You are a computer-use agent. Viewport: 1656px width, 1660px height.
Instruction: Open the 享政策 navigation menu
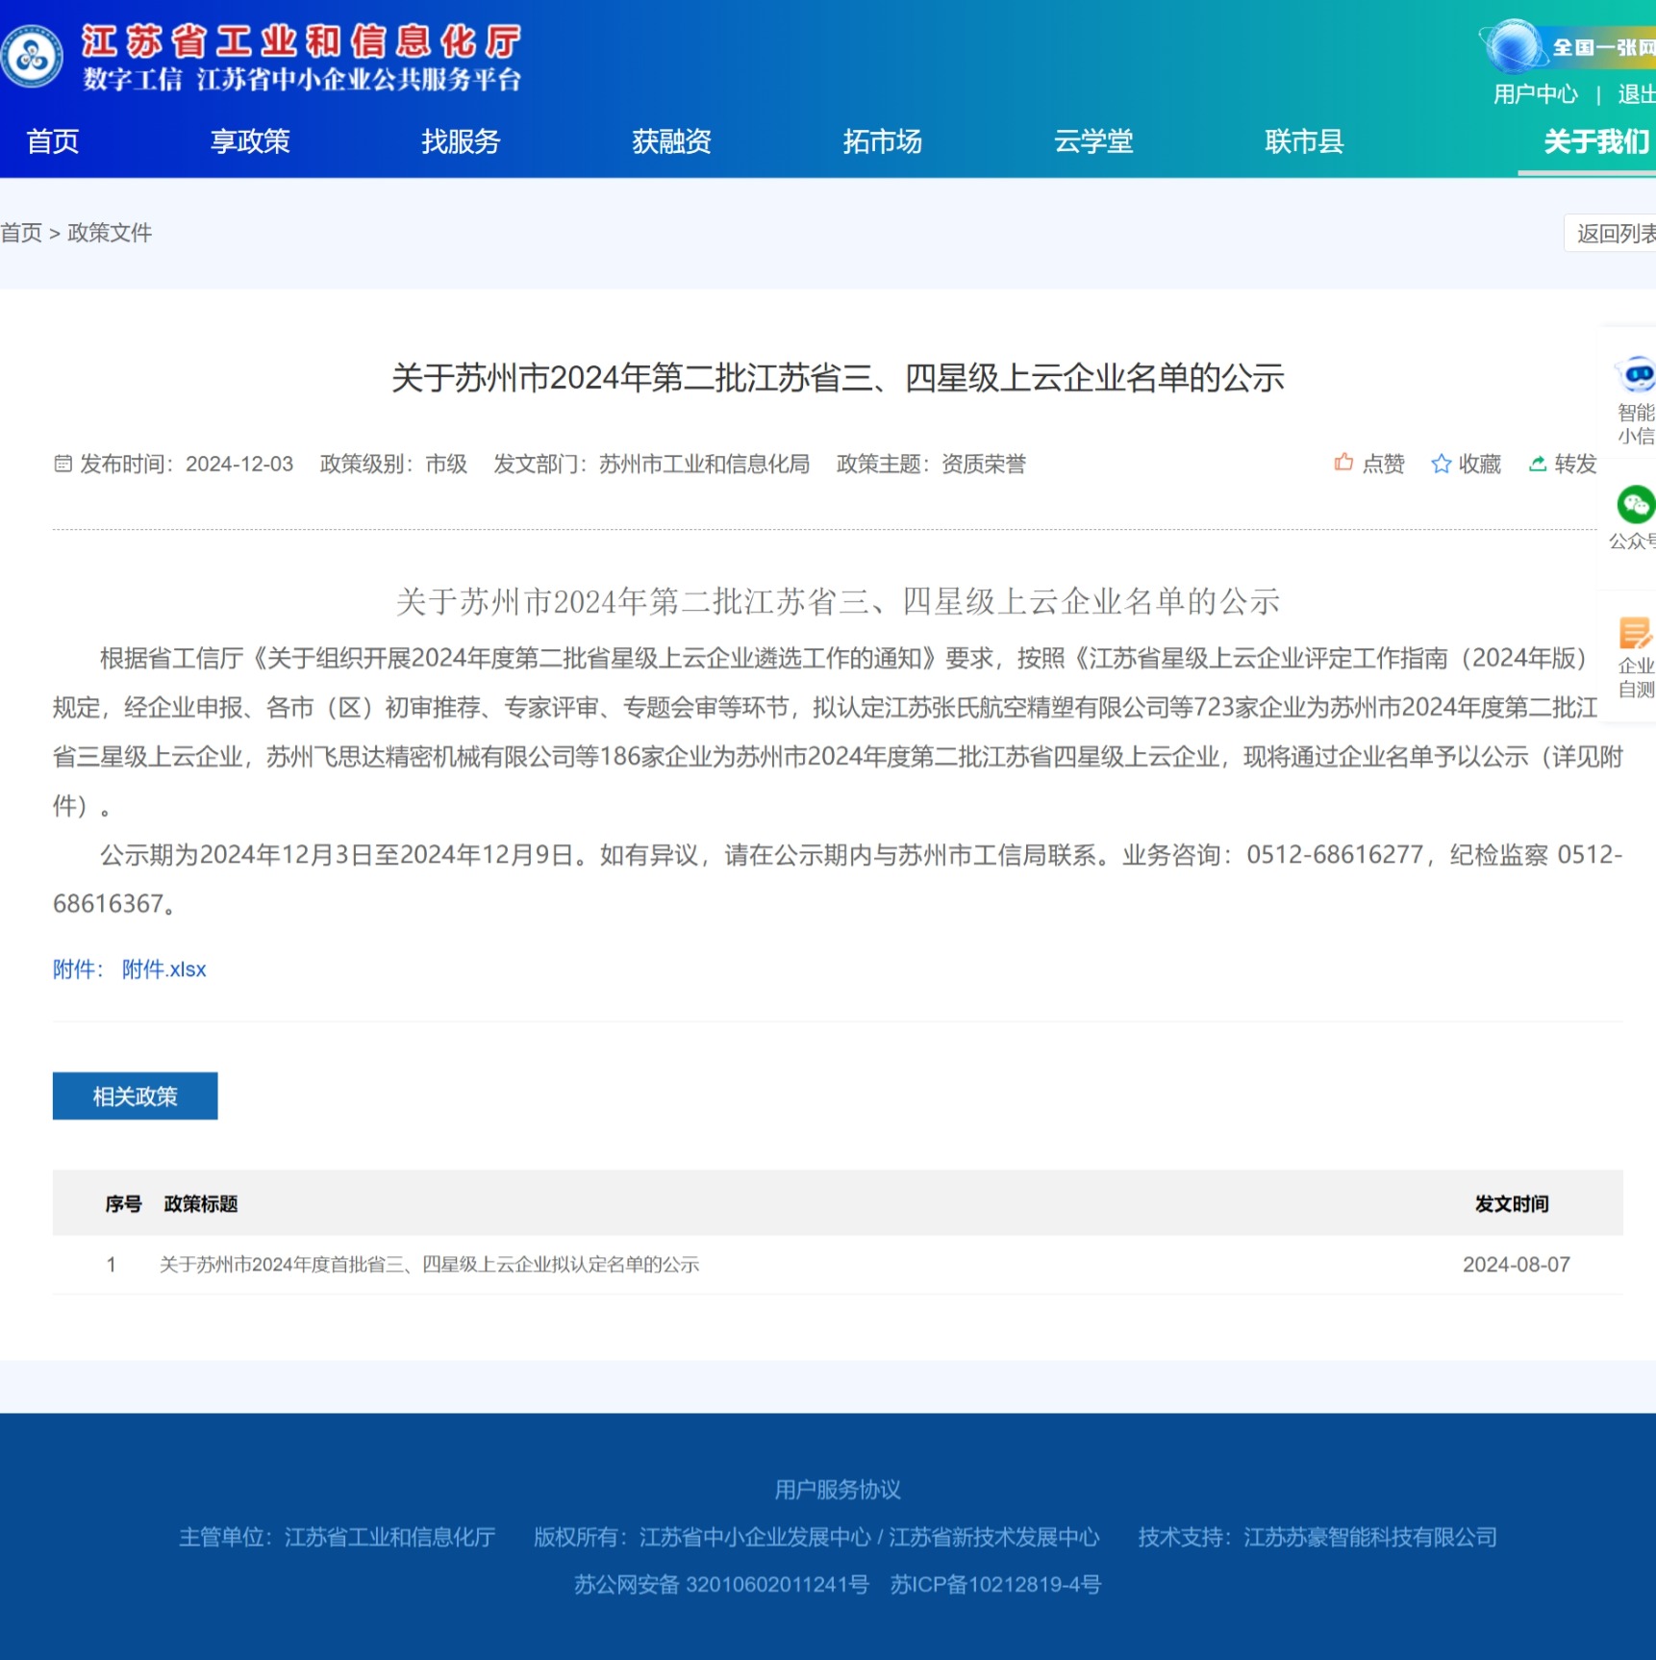tap(250, 141)
